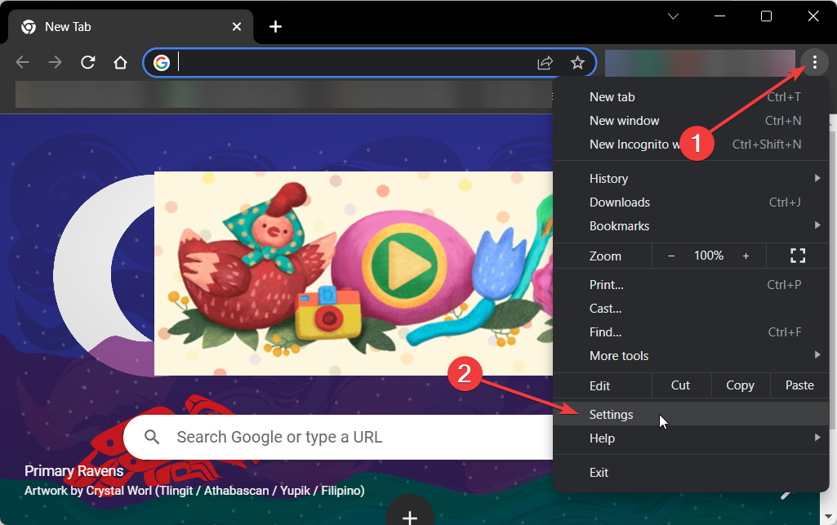
Task: Customize page with the pencil icon
Action: (786, 495)
